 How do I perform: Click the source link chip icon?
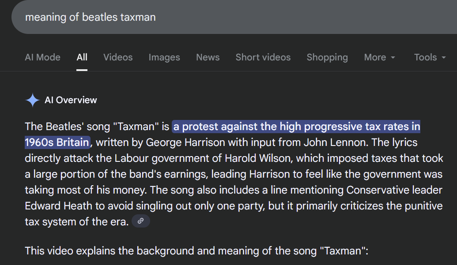141,221
